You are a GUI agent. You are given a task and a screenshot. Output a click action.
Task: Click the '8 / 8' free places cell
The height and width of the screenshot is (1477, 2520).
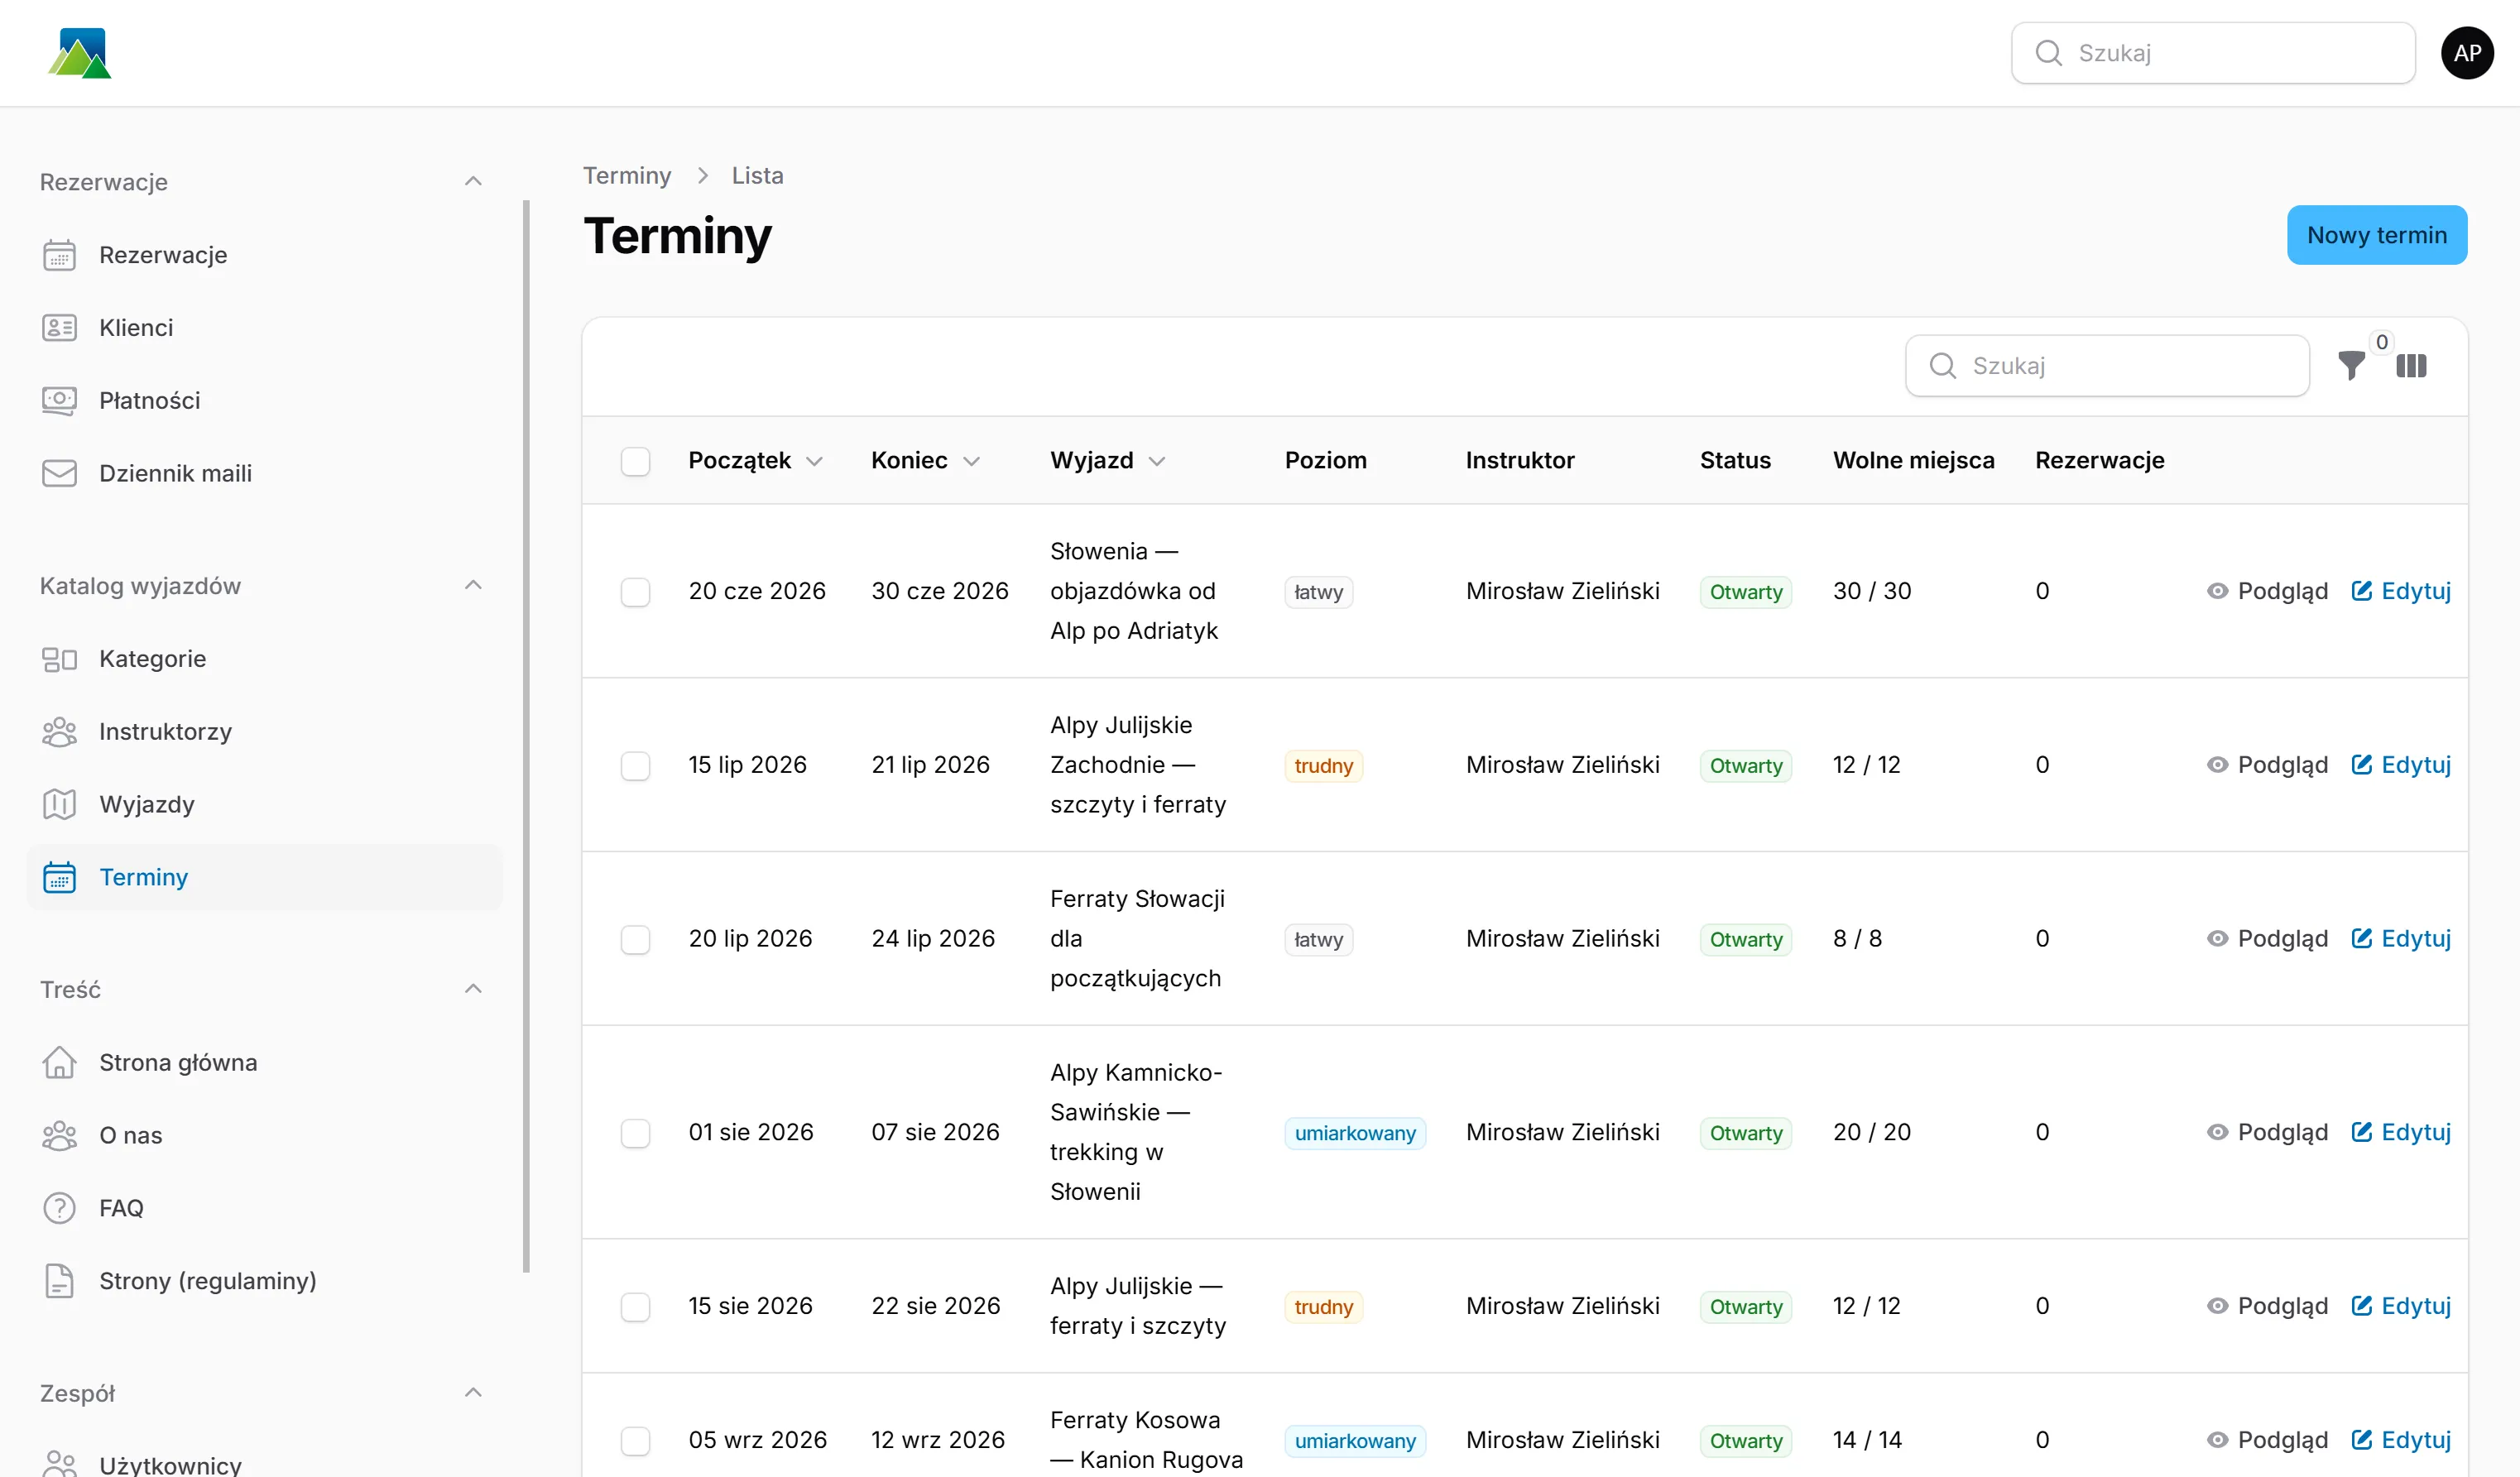tap(1857, 939)
